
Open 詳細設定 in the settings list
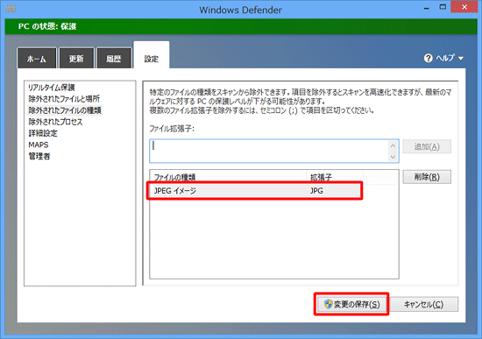coord(43,133)
